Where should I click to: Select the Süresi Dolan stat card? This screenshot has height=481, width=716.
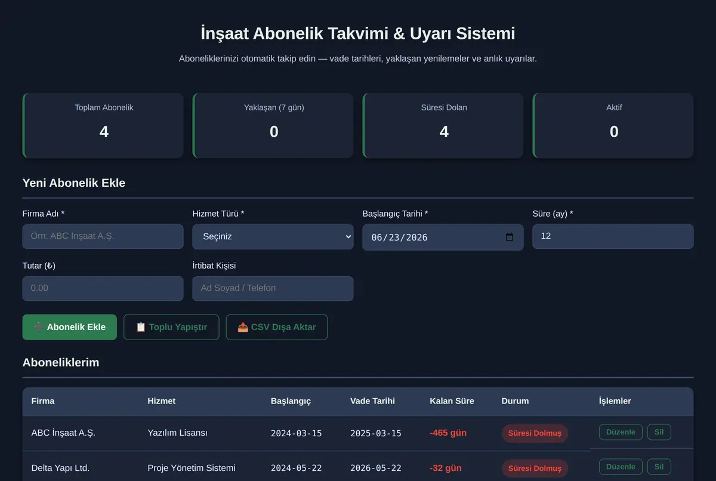(443, 125)
